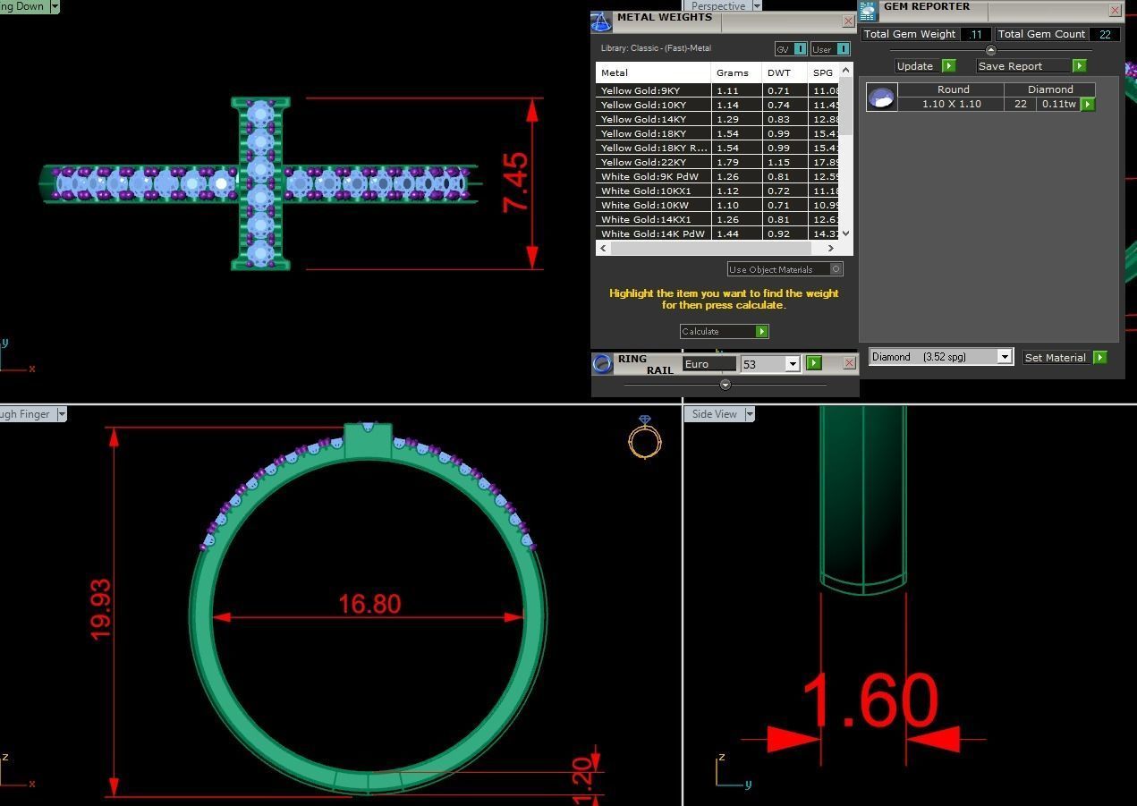This screenshot has width=1137, height=806.
Task: Close the Metal Weights panel
Action: tap(848, 21)
